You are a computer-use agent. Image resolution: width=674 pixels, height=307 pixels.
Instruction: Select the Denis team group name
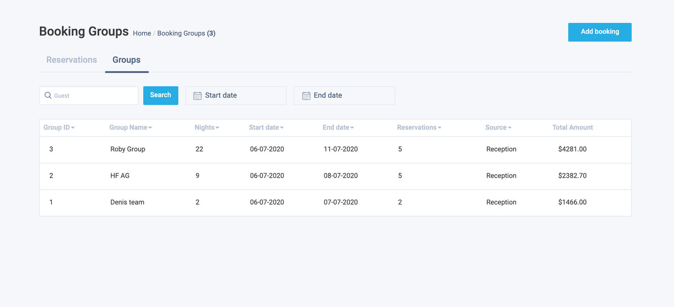pos(127,202)
